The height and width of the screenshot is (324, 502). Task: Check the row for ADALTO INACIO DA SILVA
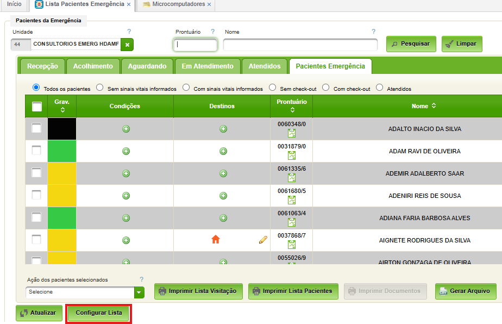36,128
